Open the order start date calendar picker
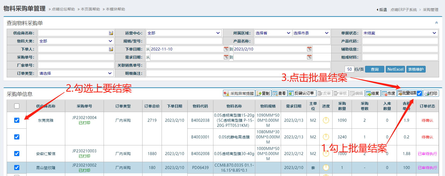Screen dimensions: 445x176 coord(226,49)
